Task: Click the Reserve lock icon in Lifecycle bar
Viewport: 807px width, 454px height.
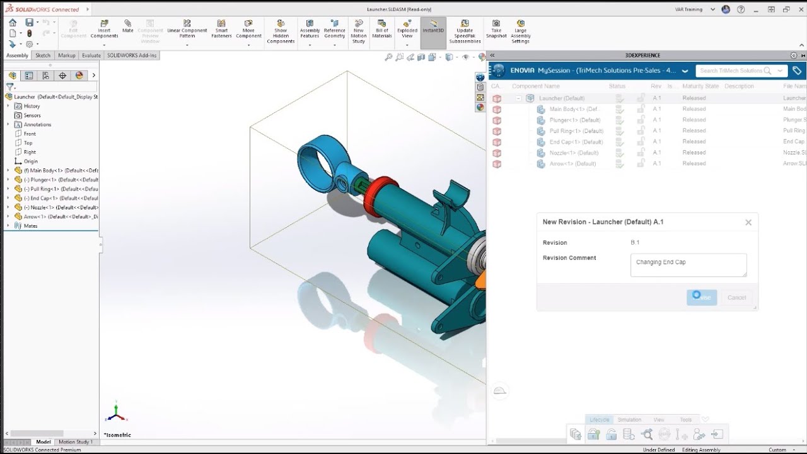Action: 593,434
